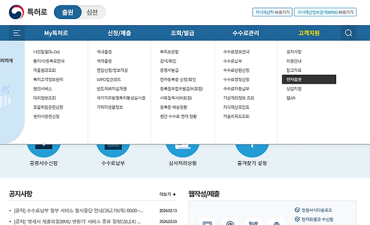Select 전자등록증 신청/확인 submenu item
Viewport: 370px width, 225px height.
[x=178, y=80]
